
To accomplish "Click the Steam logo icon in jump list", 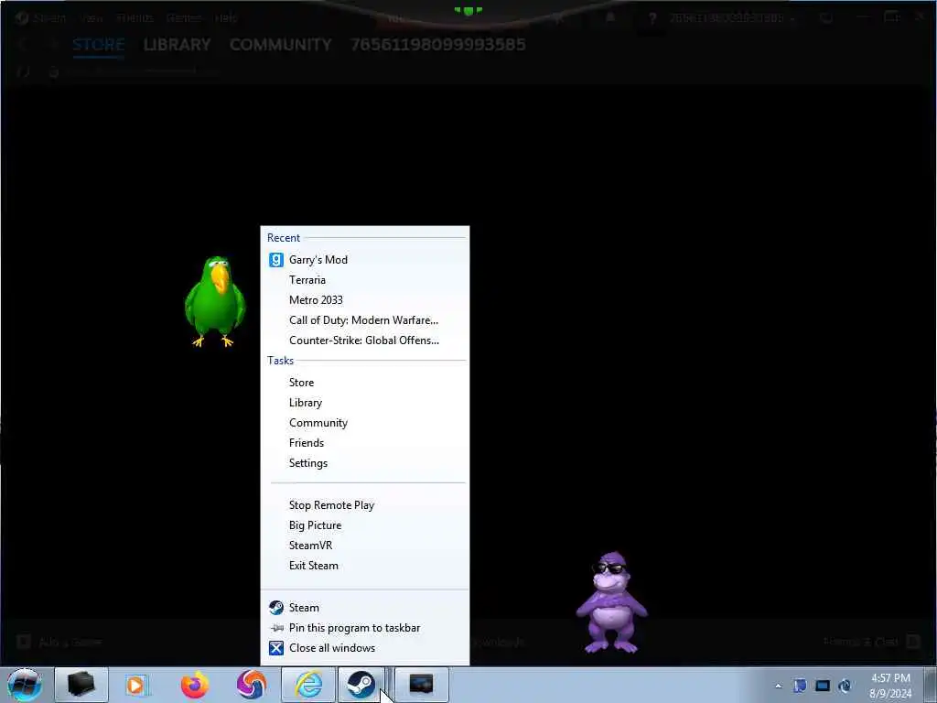I will coord(276,608).
